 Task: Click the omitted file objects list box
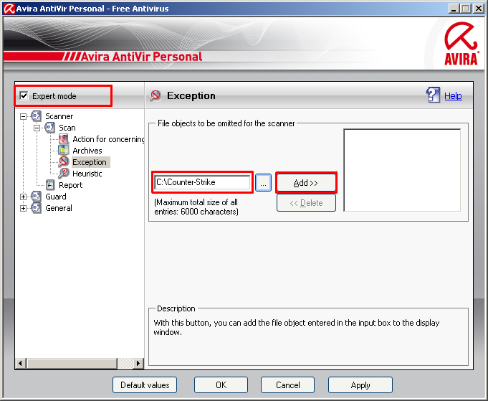(402, 170)
